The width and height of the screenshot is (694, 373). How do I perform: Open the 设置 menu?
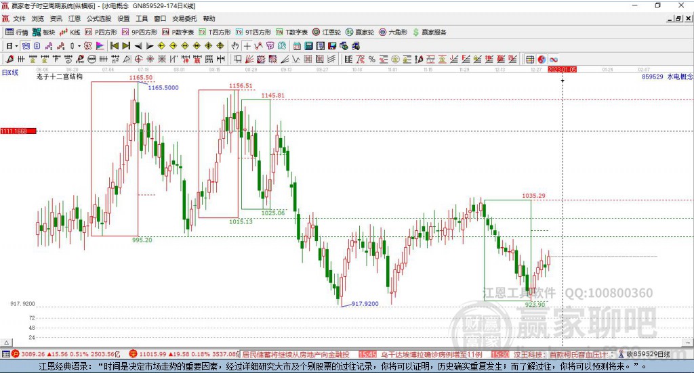[x=123, y=18]
